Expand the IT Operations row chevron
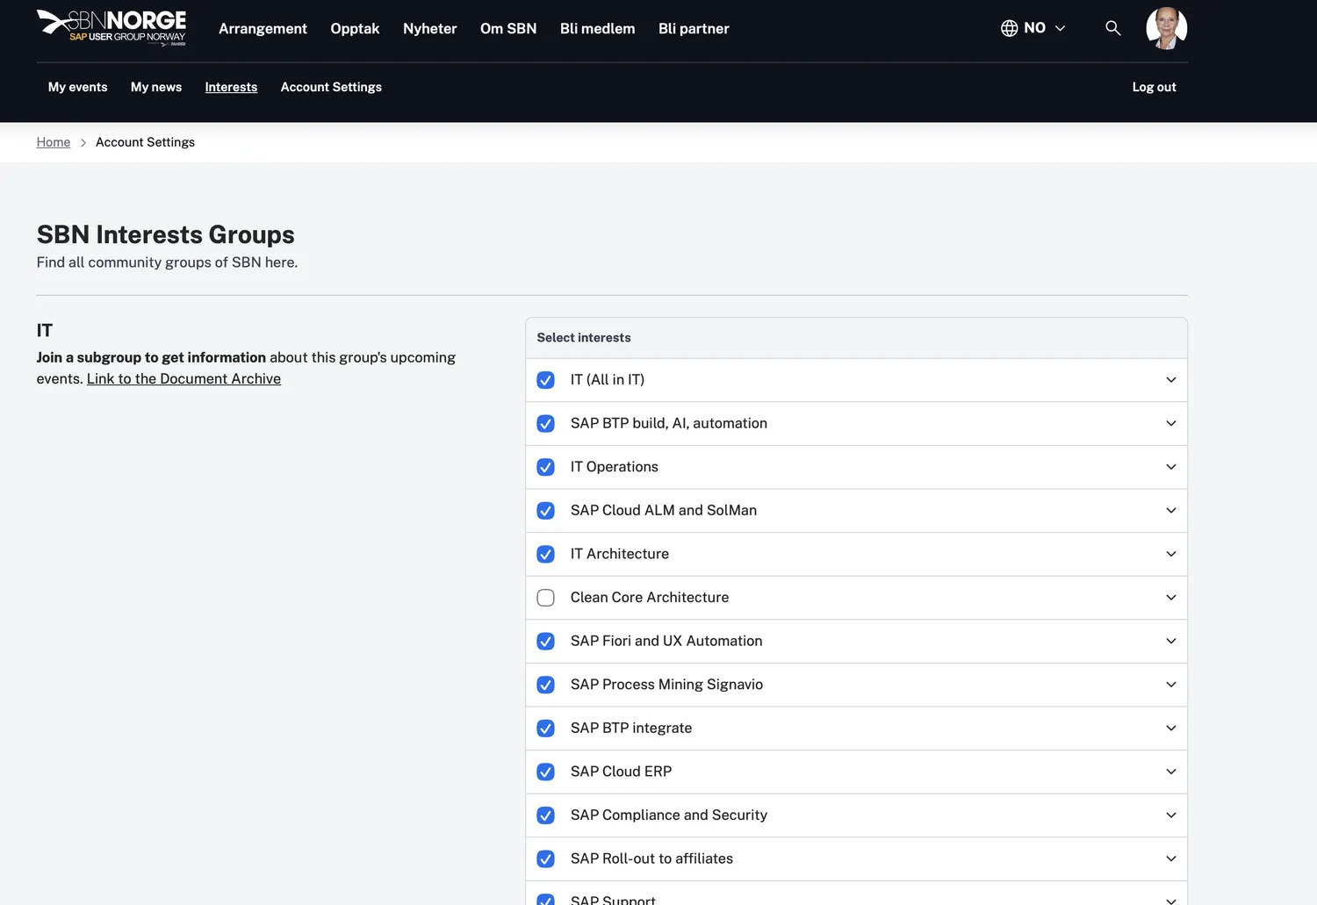This screenshot has width=1317, height=905. click(1170, 467)
